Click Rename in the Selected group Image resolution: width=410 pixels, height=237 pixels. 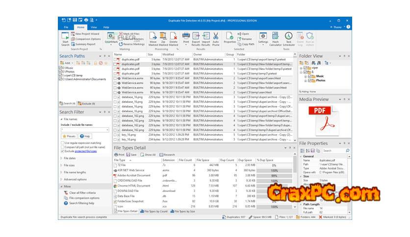tap(245, 39)
